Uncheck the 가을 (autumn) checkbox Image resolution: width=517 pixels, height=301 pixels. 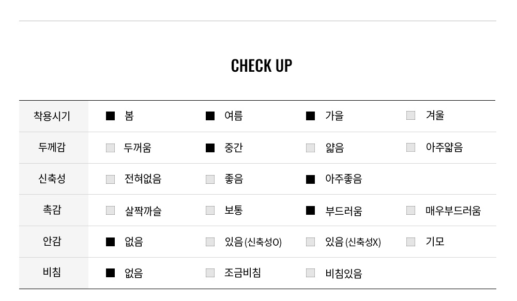[310, 116]
